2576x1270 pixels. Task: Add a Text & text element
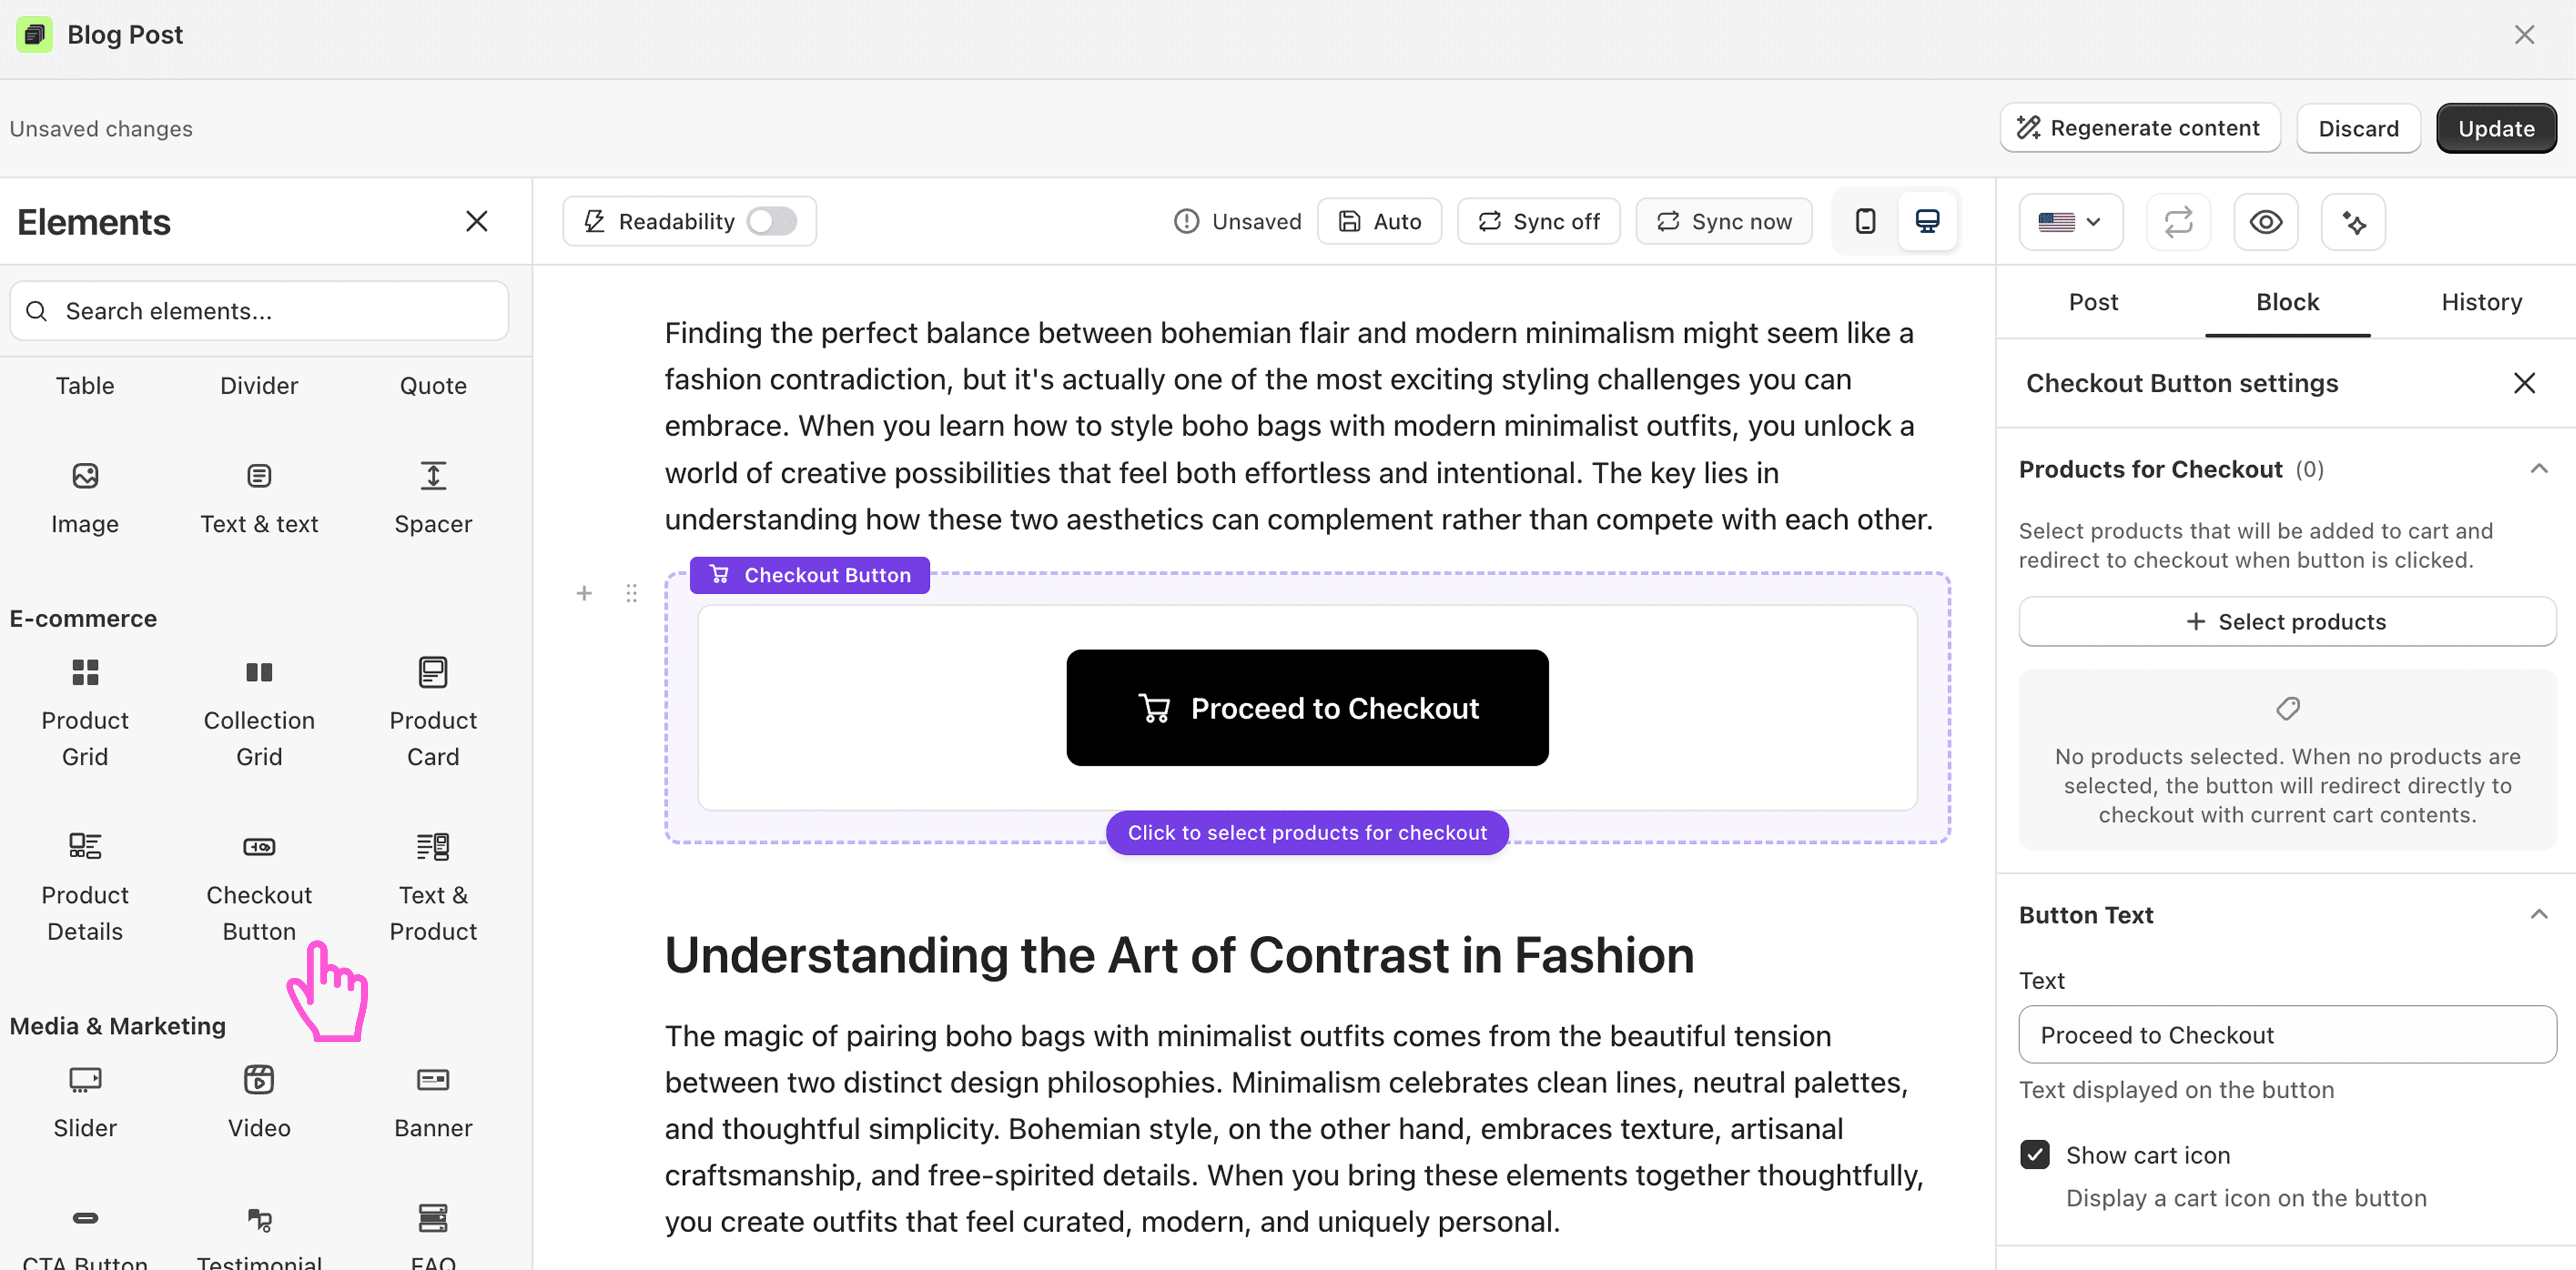pyautogui.click(x=259, y=498)
